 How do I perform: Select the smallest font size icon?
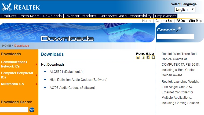click(x=138, y=58)
